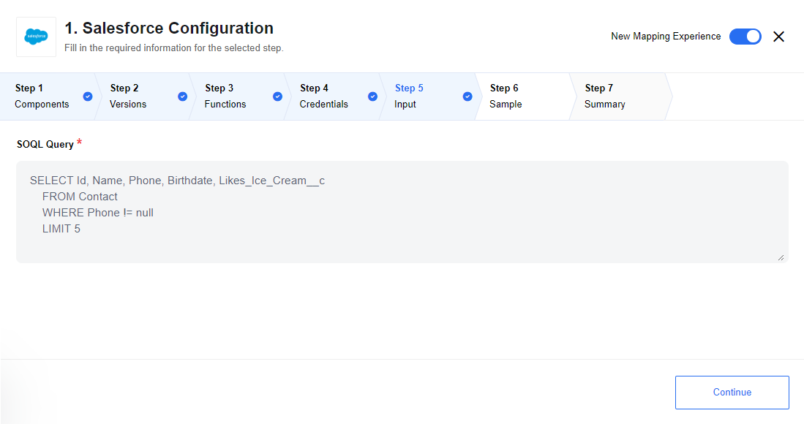Click the New Mapping Experience label text
804x424 pixels.
[666, 37]
